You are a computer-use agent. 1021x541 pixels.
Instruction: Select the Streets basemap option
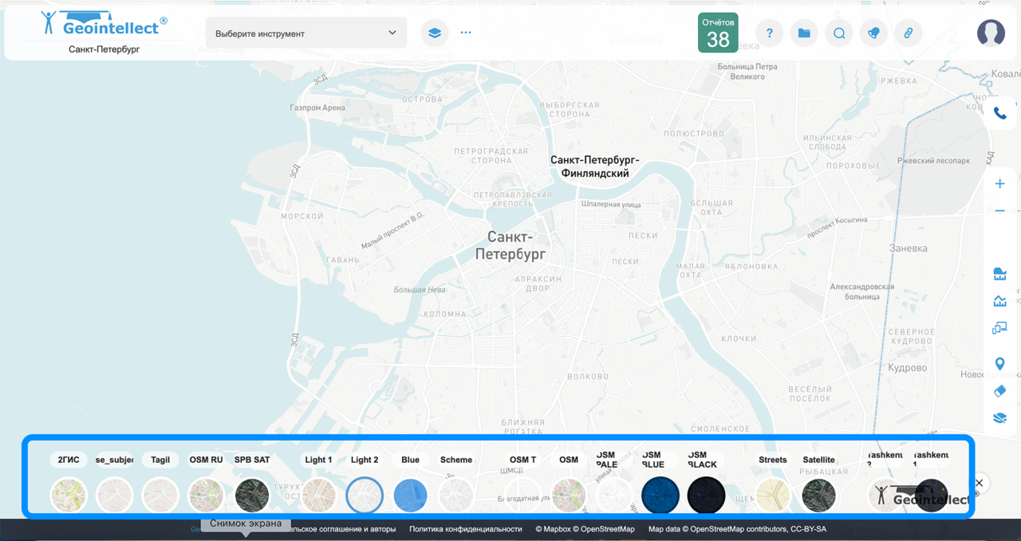tap(772, 495)
